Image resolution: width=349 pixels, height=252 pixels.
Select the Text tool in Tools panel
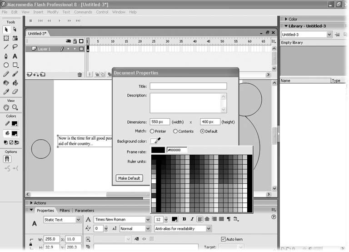pyautogui.click(x=15, y=56)
